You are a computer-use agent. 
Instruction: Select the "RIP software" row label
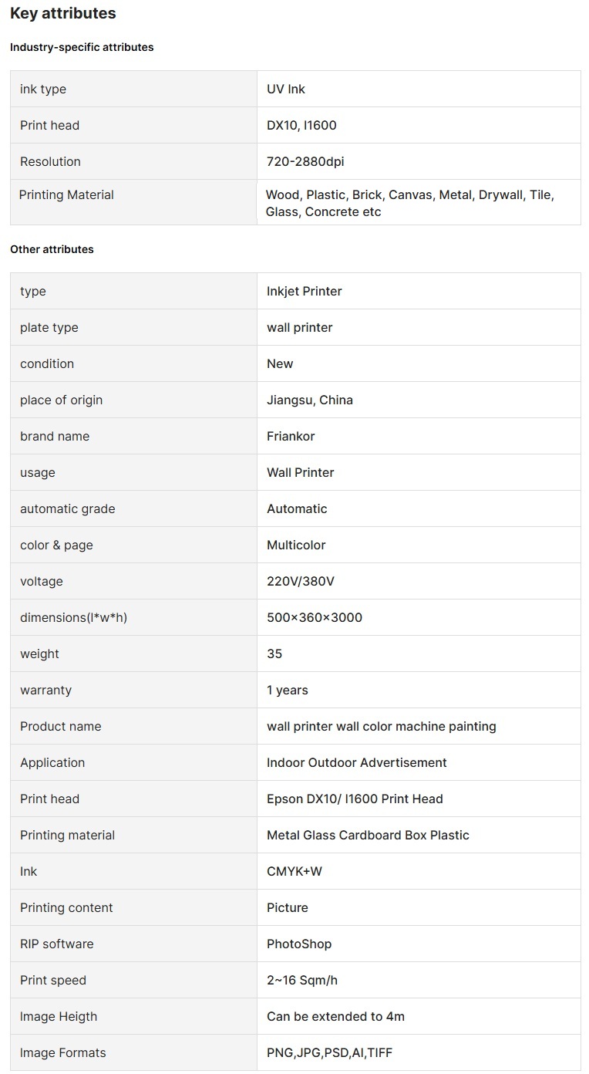click(57, 944)
